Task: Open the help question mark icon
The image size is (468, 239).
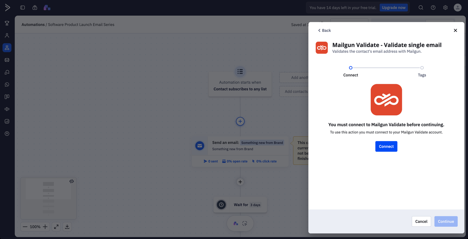Action: coord(433,8)
